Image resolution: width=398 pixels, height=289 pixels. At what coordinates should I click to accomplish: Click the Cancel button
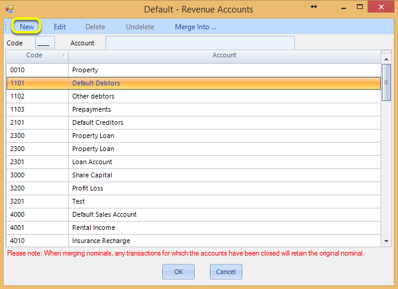click(226, 272)
